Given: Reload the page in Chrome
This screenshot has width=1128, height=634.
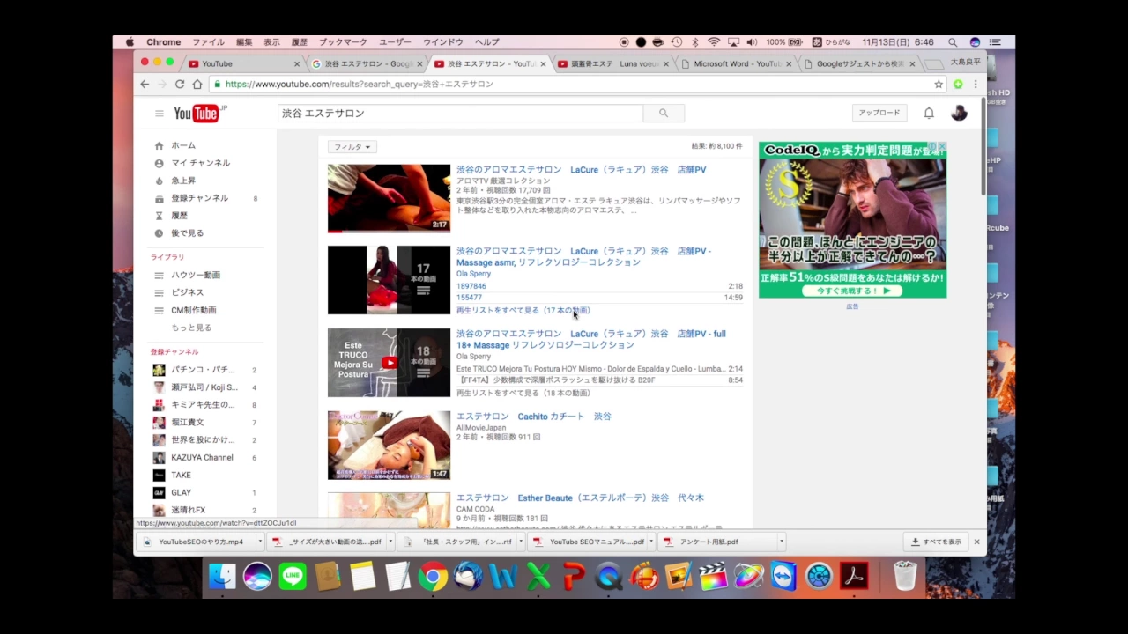Looking at the screenshot, I should [180, 85].
